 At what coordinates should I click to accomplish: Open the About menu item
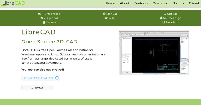125,3
